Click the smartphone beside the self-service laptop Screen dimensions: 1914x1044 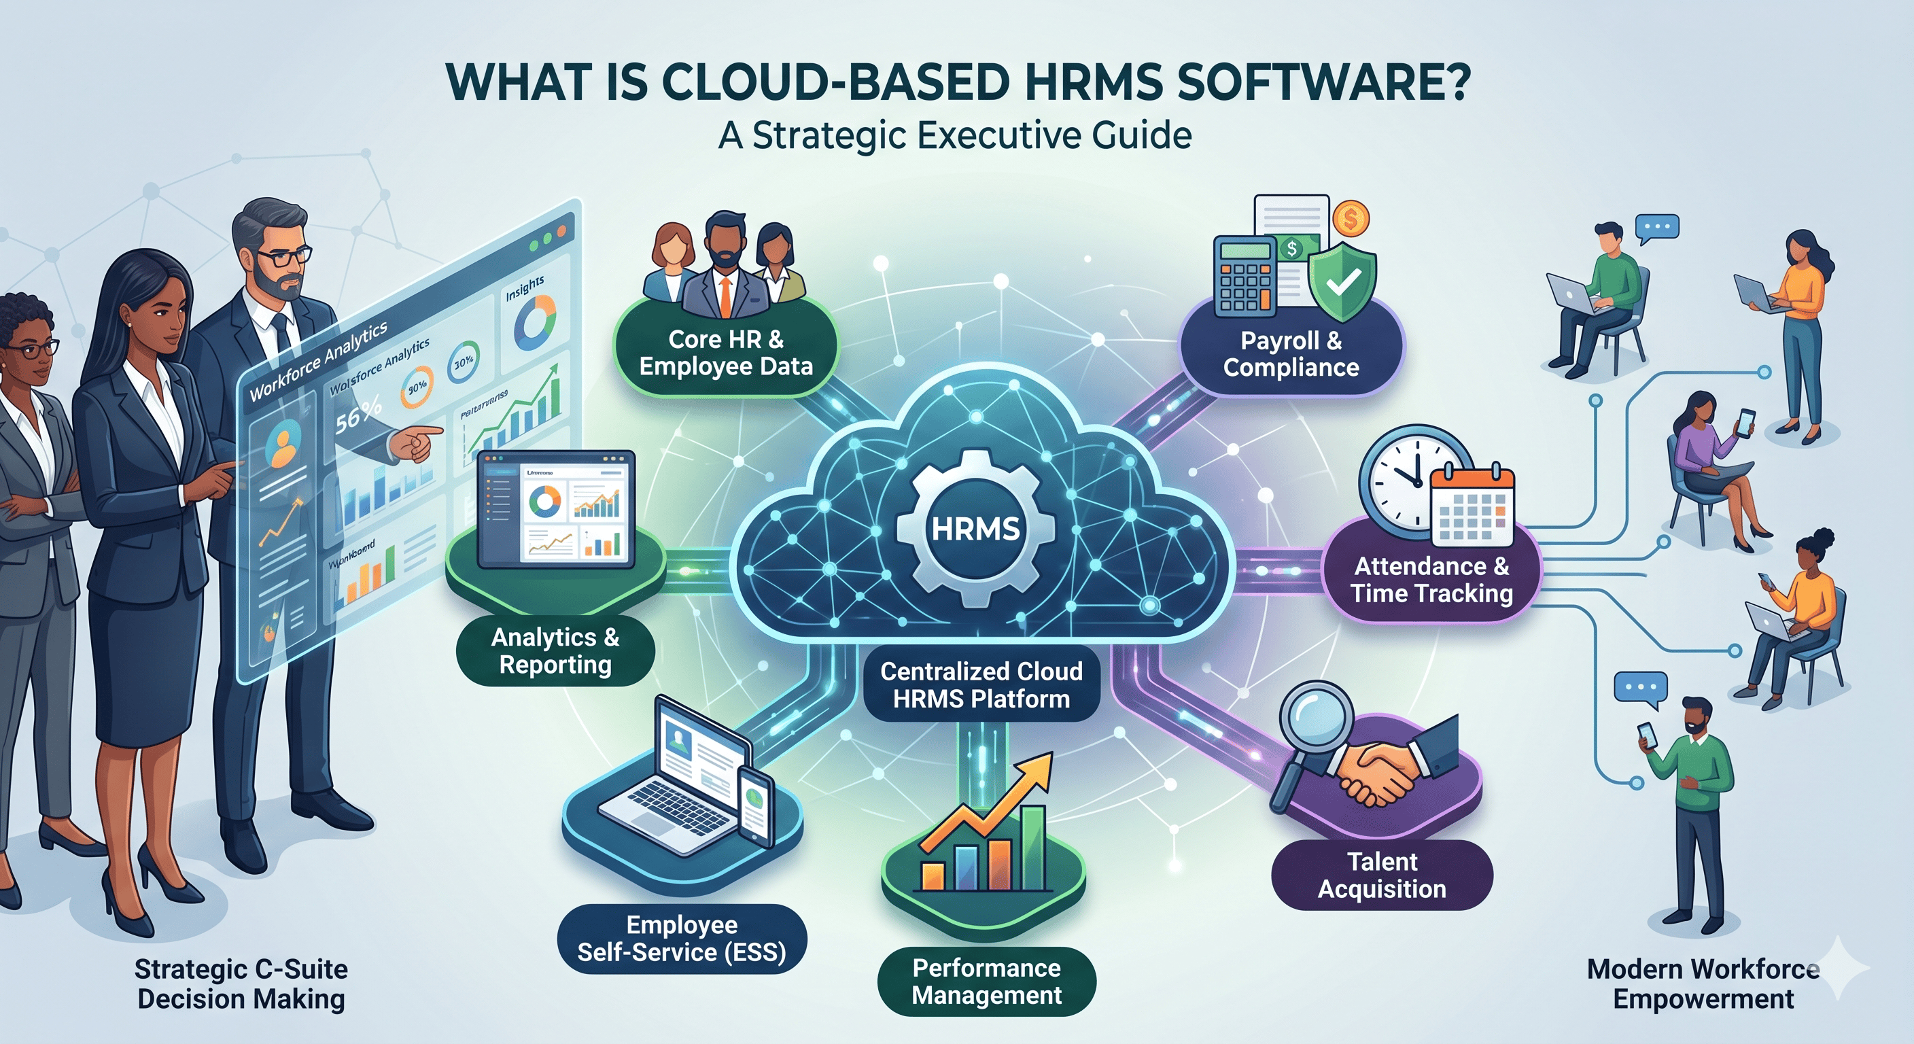coord(756,807)
